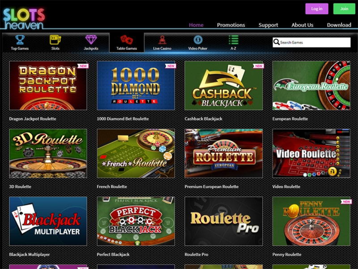This screenshot has width=358, height=269.
Task: Click the Table Games dice icon
Action: pos(127,40)
